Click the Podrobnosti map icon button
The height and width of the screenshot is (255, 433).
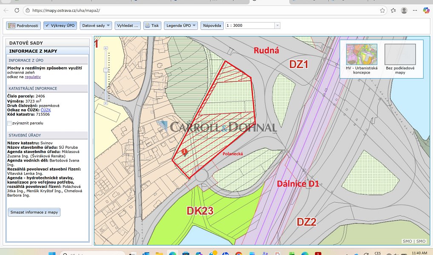(x=23, y=25)
